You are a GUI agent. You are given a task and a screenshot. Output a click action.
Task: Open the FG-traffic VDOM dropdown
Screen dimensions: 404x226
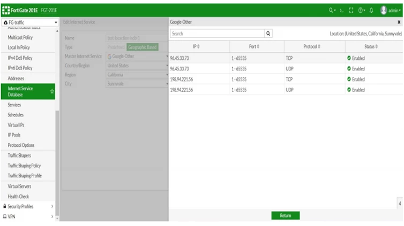(30, 22)
